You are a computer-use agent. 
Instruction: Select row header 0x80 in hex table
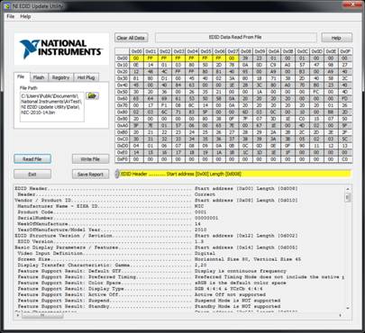click(x=123, y=112)
